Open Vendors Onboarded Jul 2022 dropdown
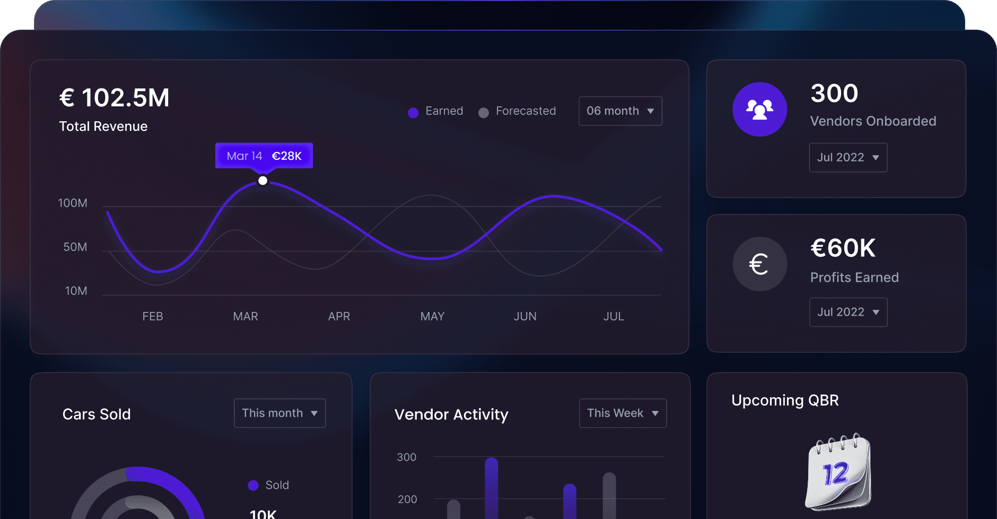997x519 pixels. coord(847,158)
